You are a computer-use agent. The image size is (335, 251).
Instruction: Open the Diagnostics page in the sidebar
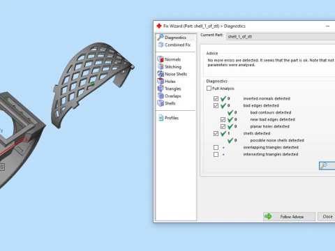pyautogui.click(x=172, y=38)
